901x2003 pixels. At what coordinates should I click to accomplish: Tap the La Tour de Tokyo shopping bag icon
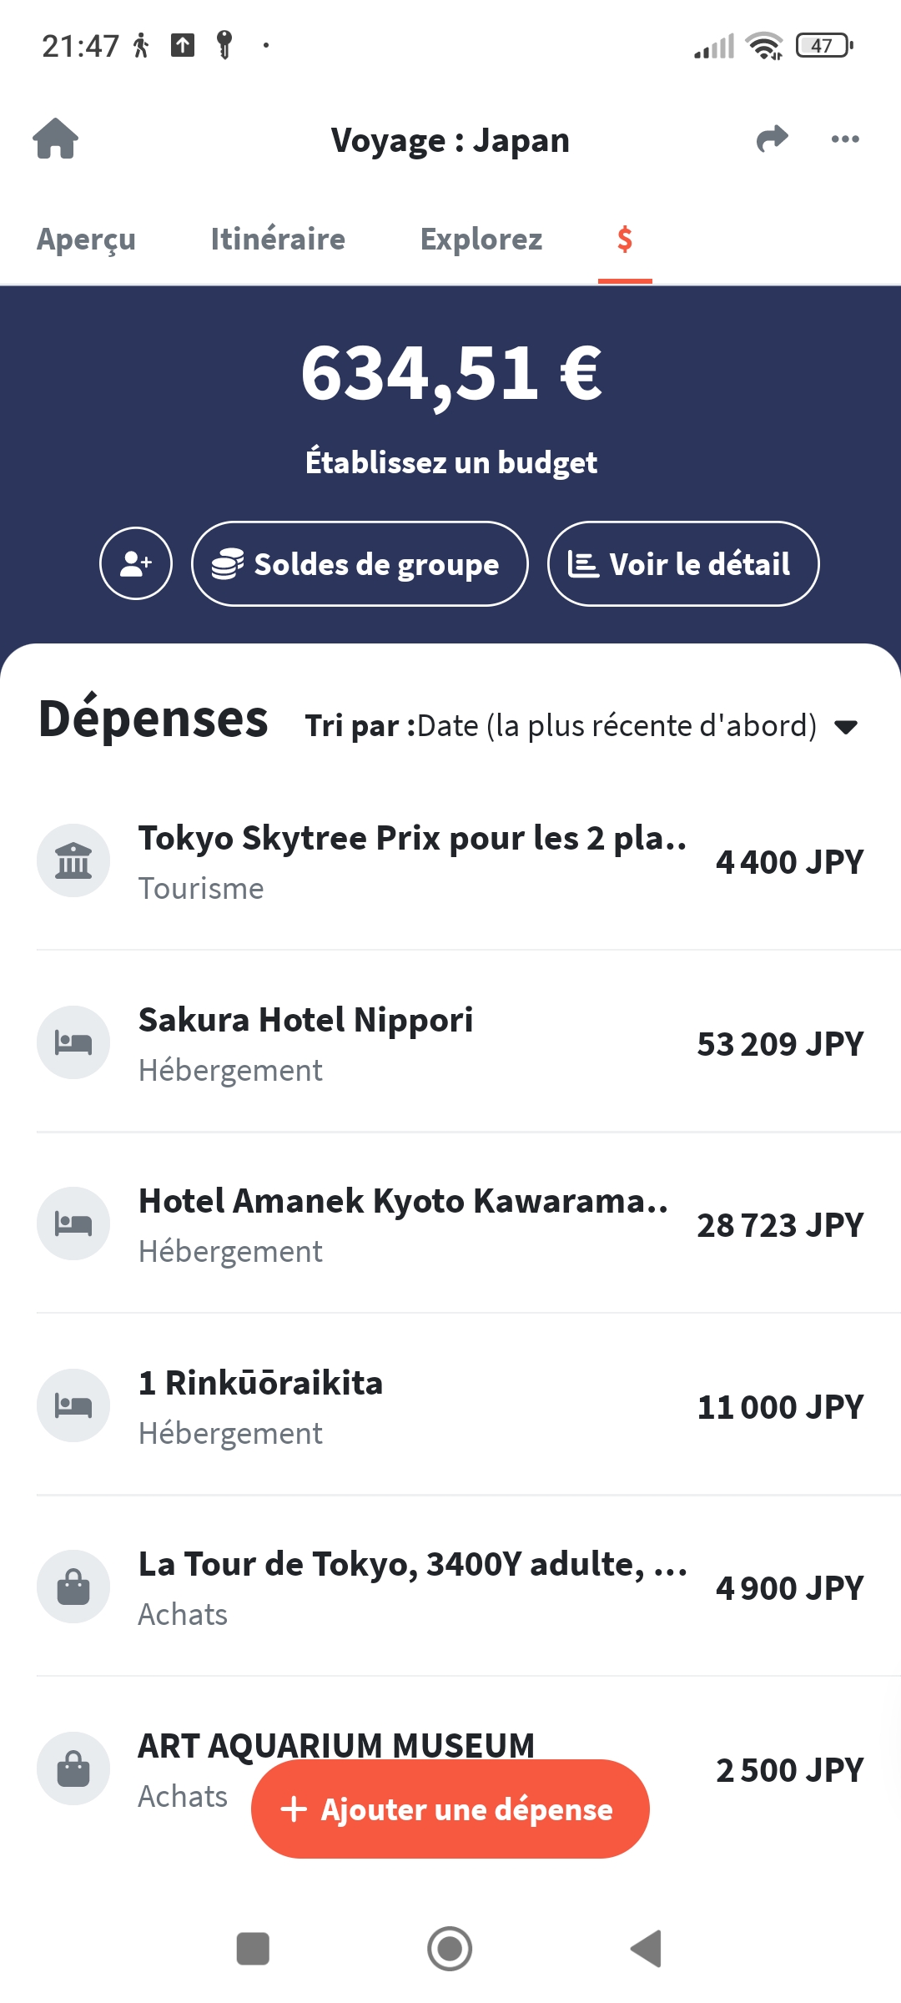pyautogui.click(x=73, y=1587)
